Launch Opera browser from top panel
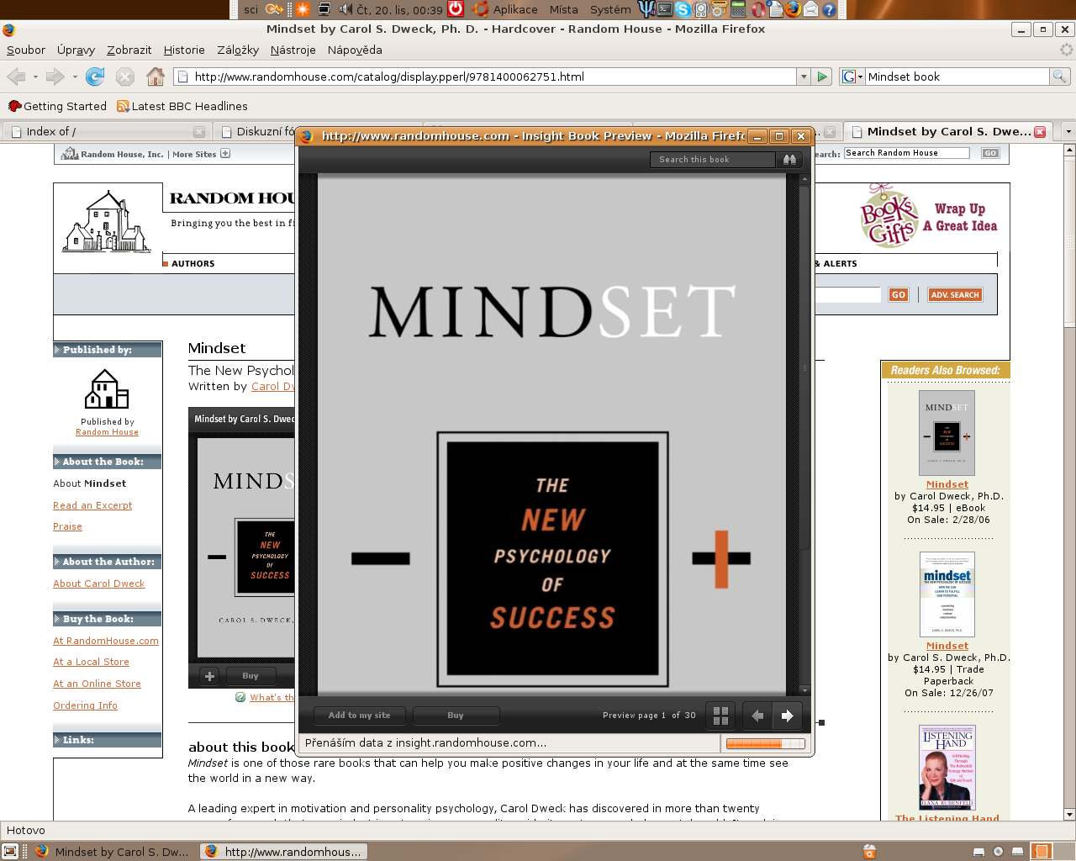This screenshot has height=861, width=1076. [x=758, y=9]
